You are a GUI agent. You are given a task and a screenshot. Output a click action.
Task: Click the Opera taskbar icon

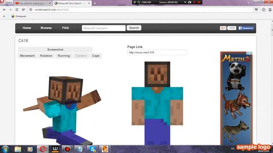[43, 149]
